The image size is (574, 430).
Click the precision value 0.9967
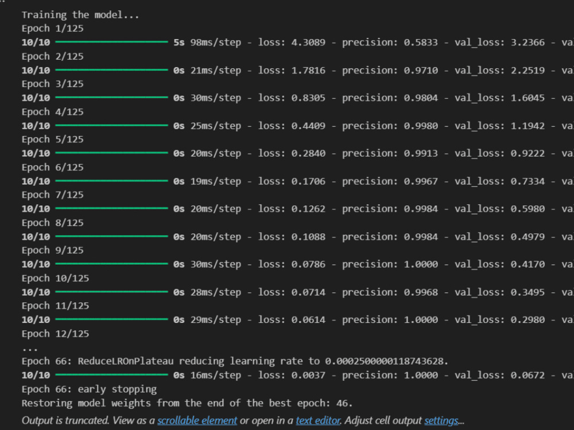click(x=421, y=181)
